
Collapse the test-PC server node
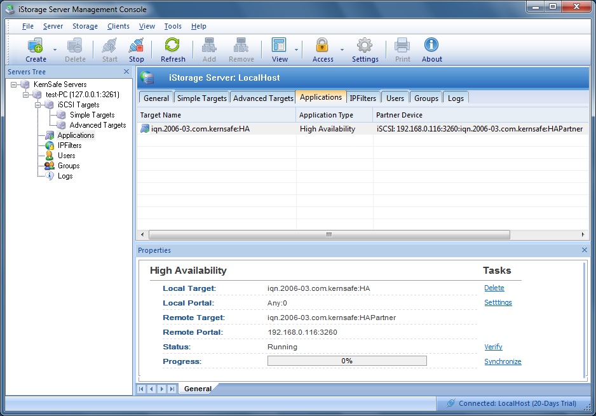(x=25, y=95)
